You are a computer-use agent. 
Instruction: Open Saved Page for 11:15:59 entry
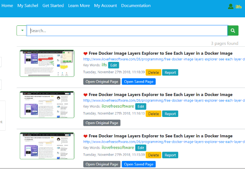pos(139,164)
